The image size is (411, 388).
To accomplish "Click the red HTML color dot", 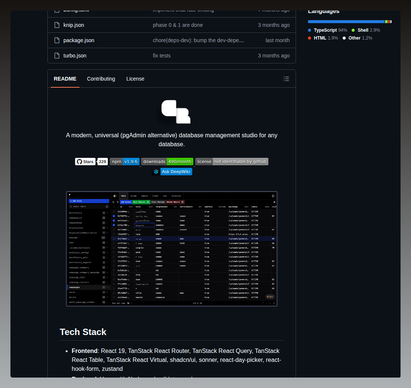I will (309, 38).
